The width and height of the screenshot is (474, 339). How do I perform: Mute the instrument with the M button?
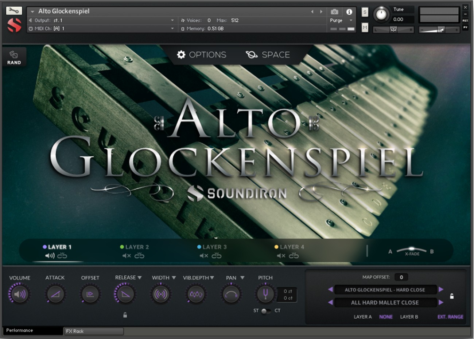click(x=365, y=27)
